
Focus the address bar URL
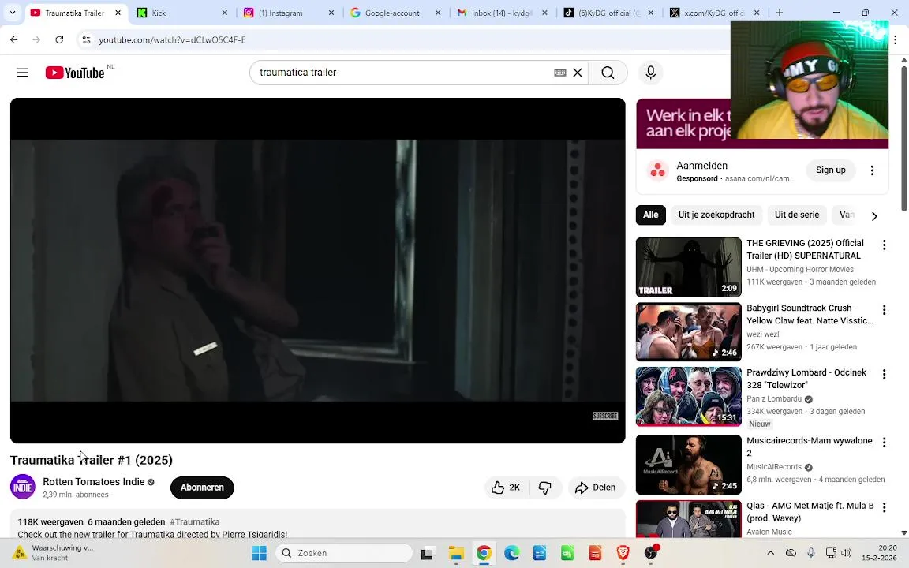coord(172,39)
